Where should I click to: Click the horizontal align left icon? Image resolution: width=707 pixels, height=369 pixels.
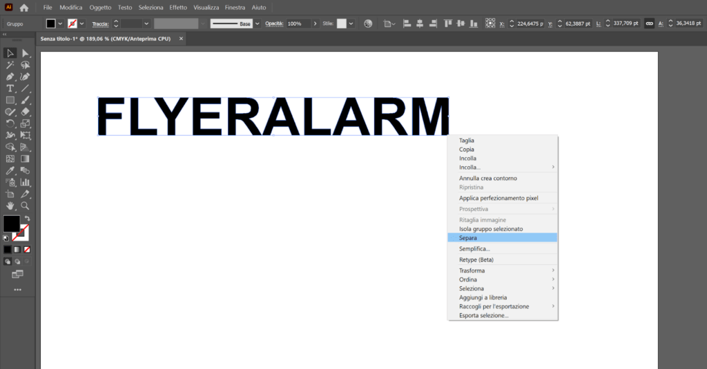(x=406, y=23)
